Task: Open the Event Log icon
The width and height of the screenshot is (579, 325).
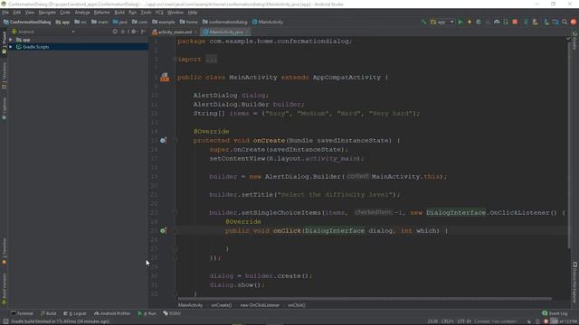Action: click(545, 313)
